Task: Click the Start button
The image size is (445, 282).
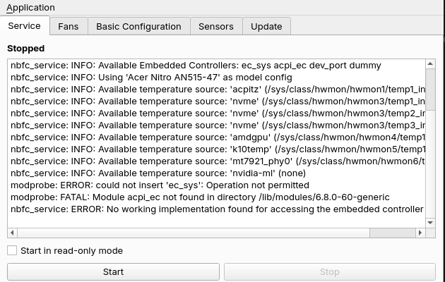Action: point(113,272)
